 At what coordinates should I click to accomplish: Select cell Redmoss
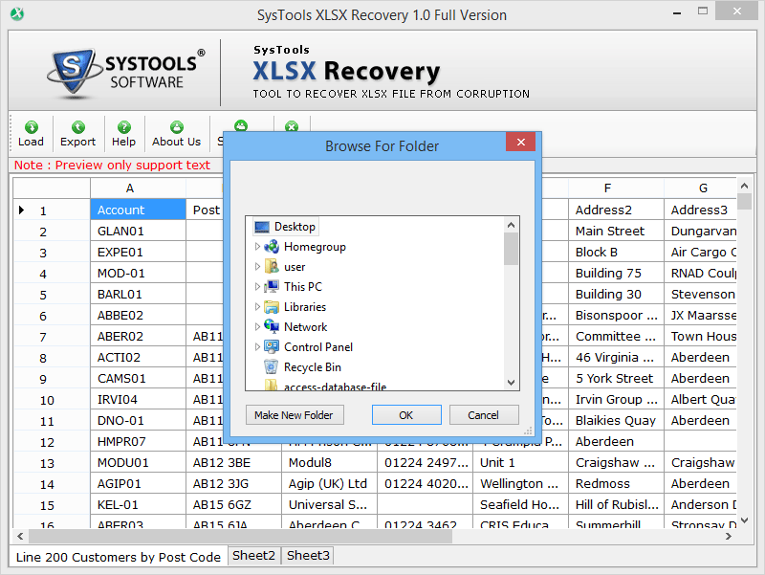pyautogui.click(x=616, y=483)
